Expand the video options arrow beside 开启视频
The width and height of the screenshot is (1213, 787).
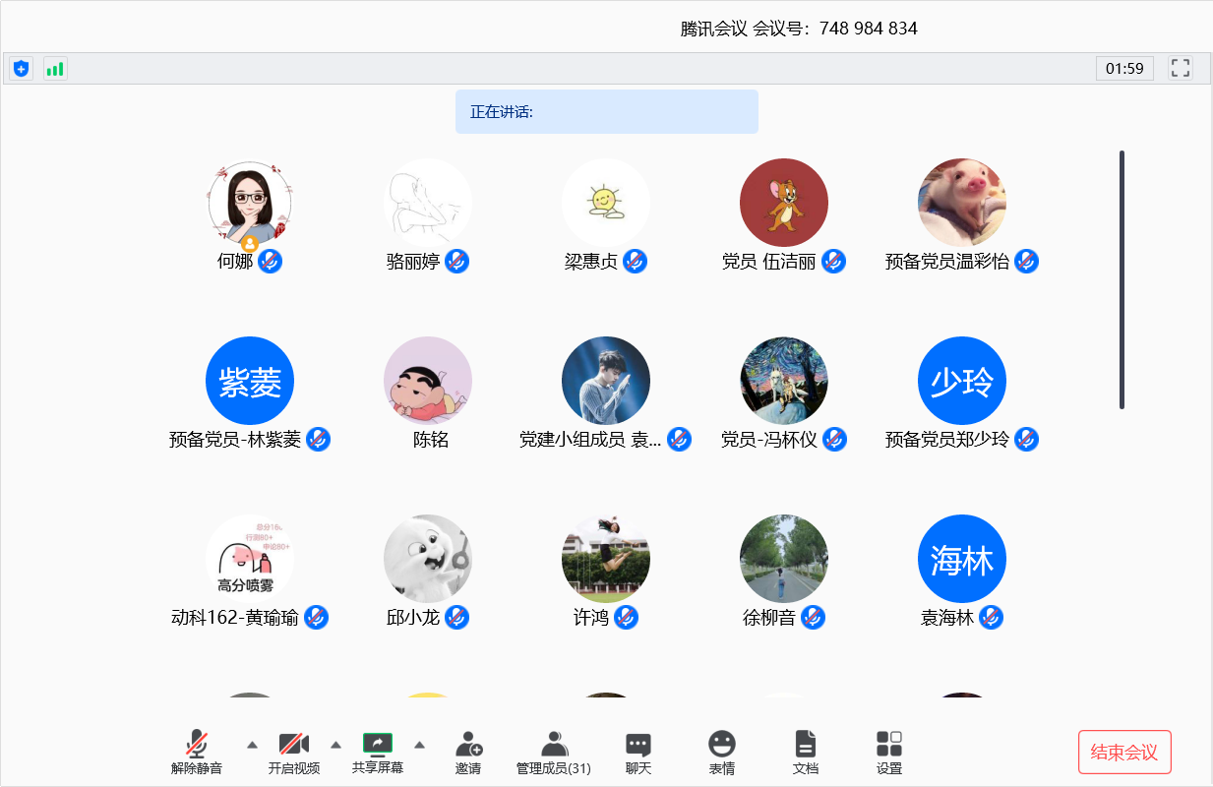tap(335, 744)
